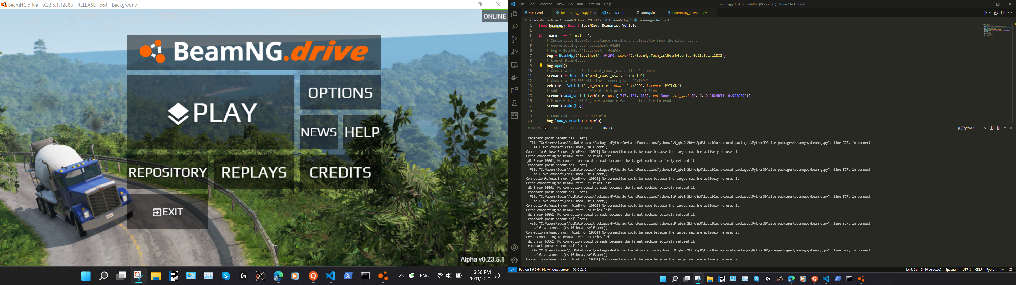Kill the python3.9 terminal with trash icon
This screenshot has width=1016, height=285.
(x=998, y=128)
